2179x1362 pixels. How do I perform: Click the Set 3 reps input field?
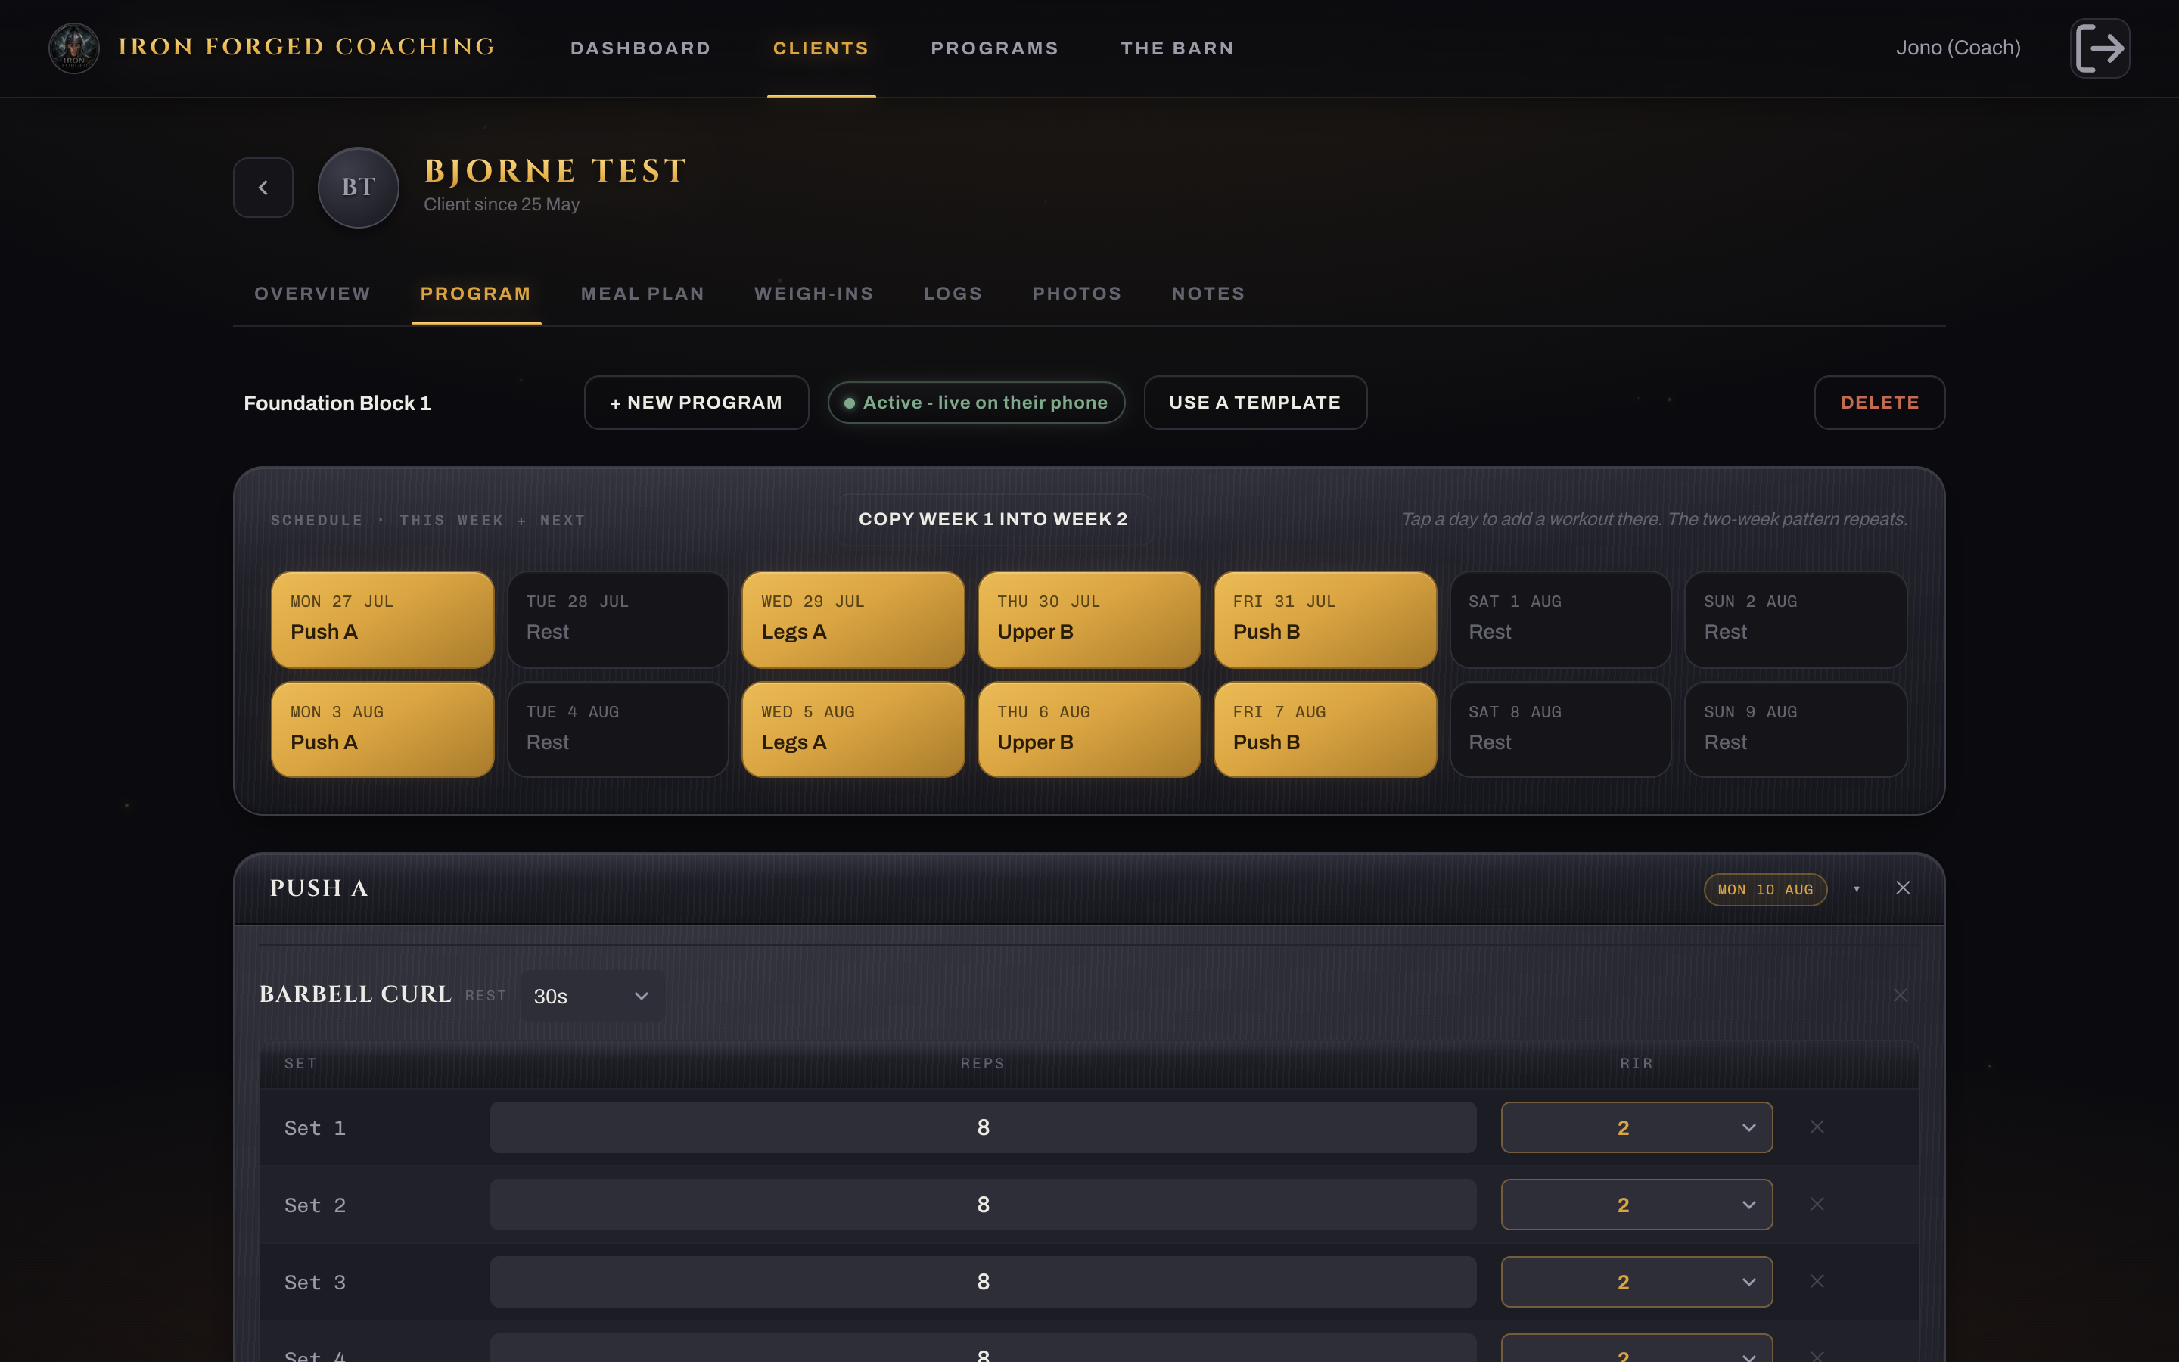982,1282
